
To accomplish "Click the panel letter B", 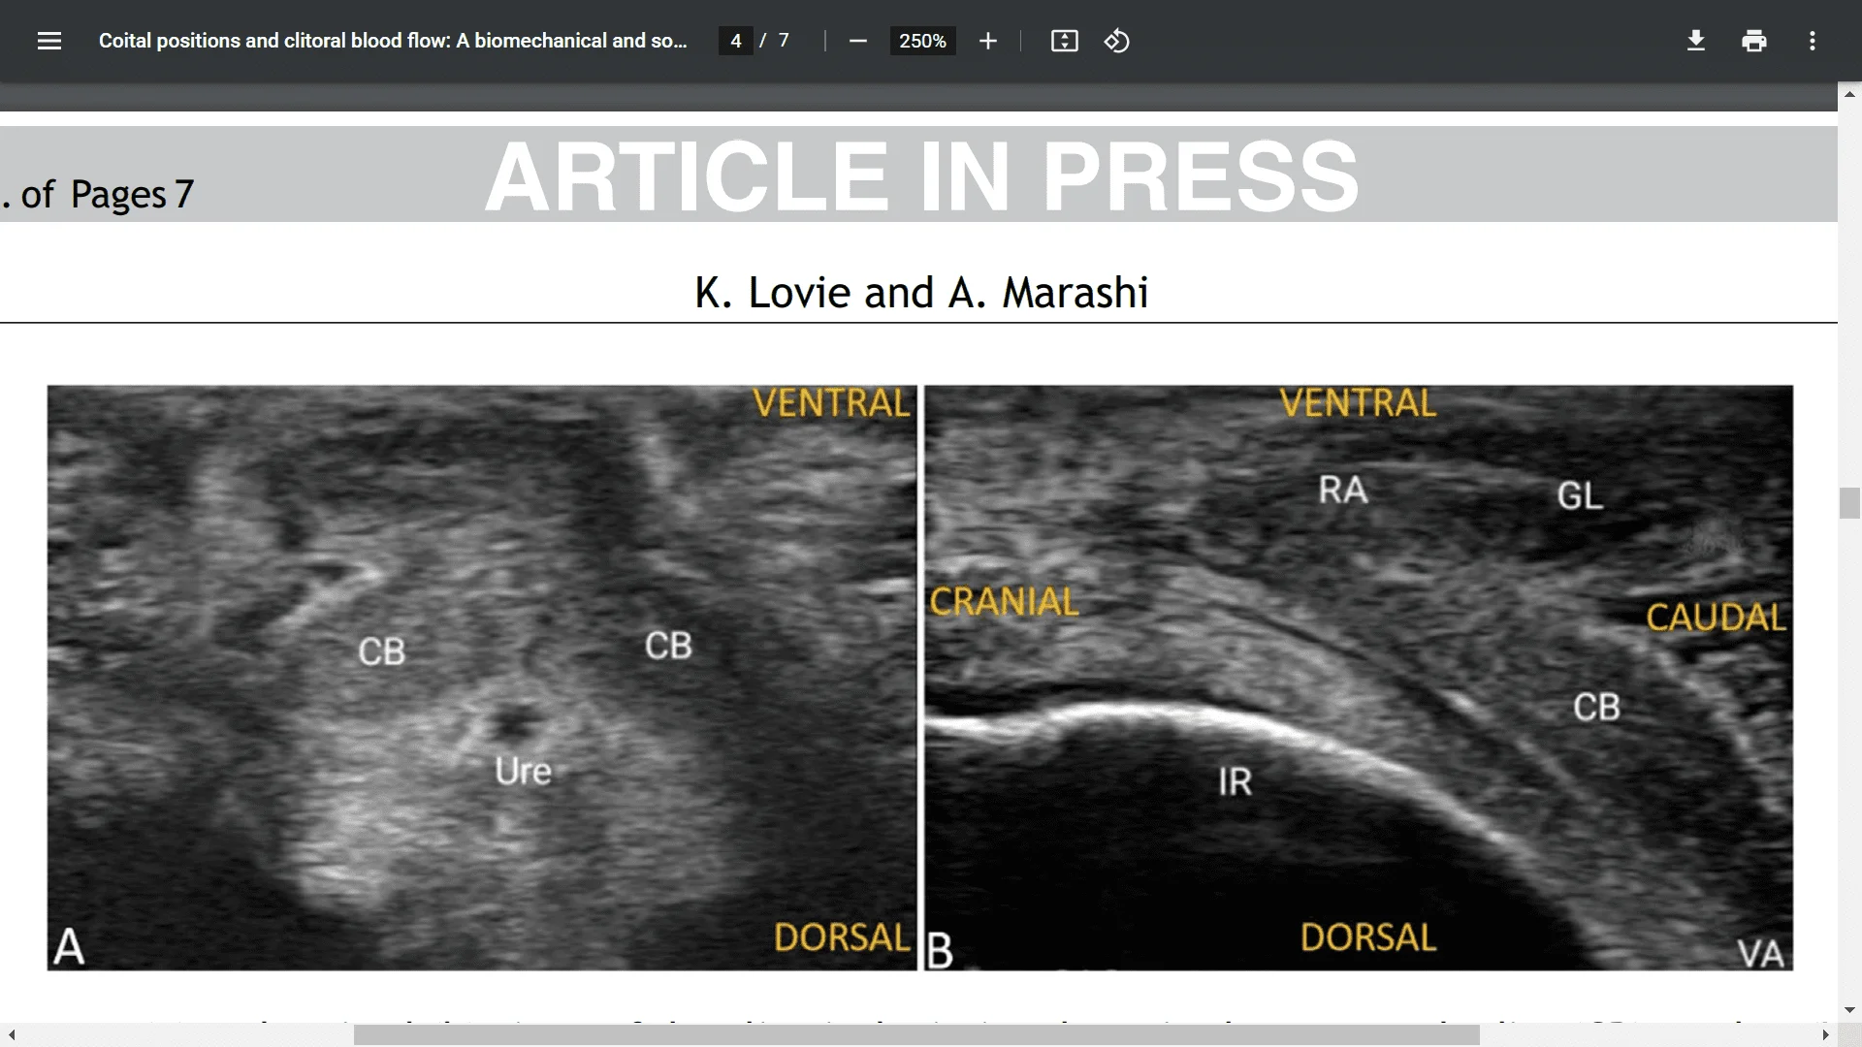I will (x=940, y=951).
